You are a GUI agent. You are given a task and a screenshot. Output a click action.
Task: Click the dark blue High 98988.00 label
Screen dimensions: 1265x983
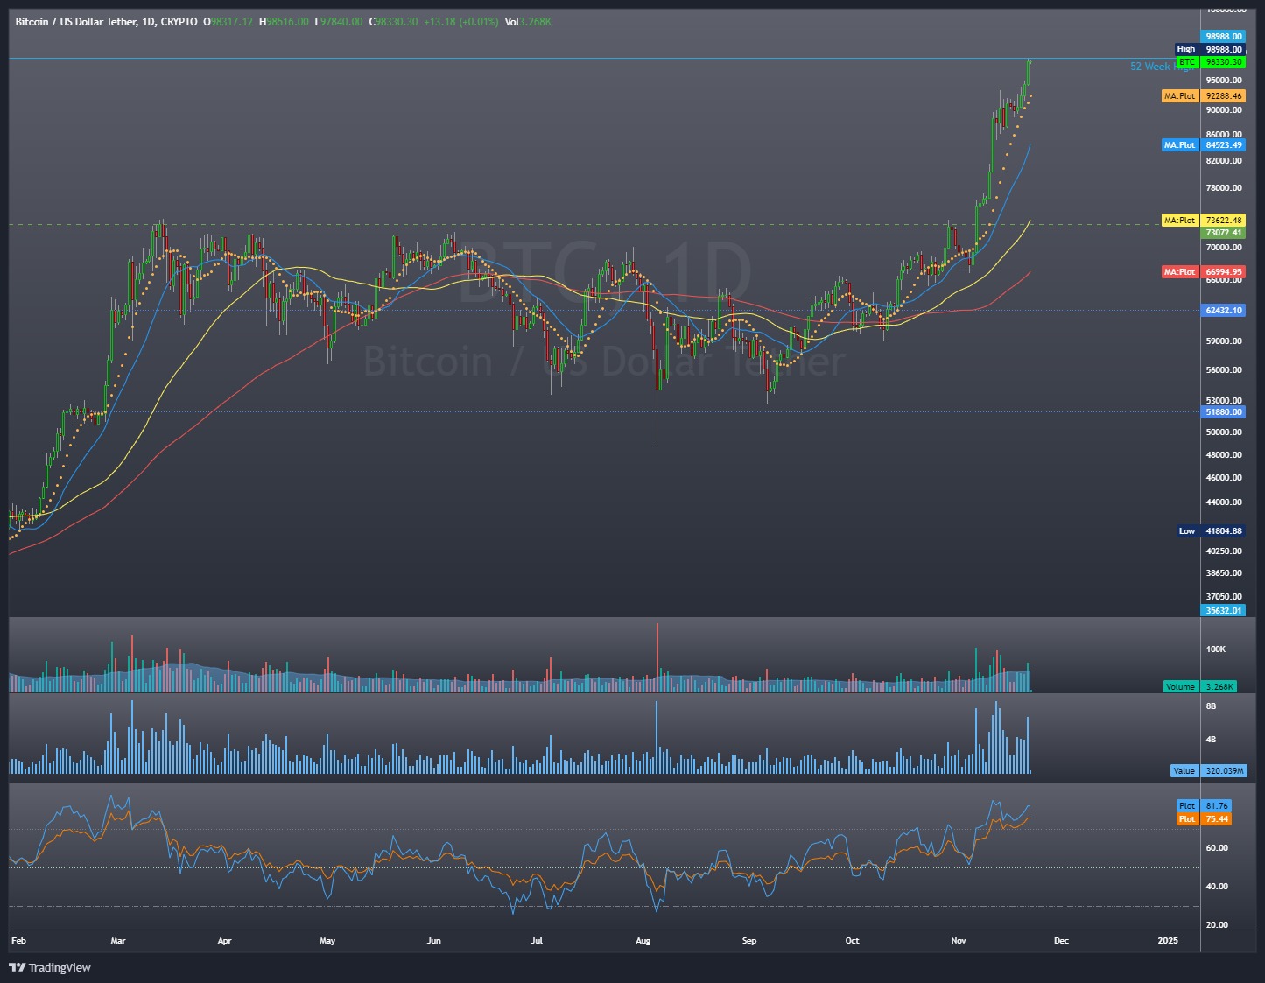pos(1210,49)
